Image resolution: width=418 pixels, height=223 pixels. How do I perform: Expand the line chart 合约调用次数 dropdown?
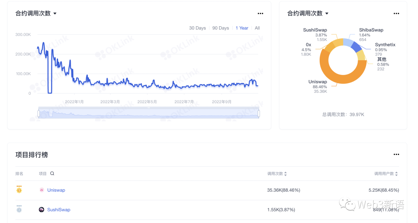click(55, 14)
